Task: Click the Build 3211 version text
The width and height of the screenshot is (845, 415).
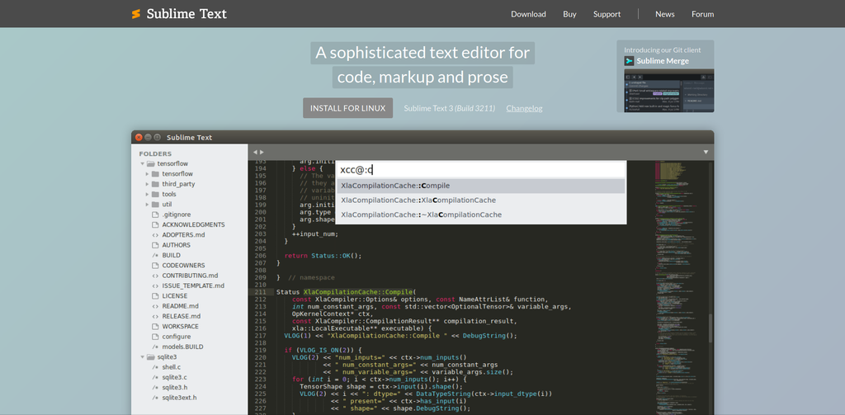Action: tap(474, 108)
